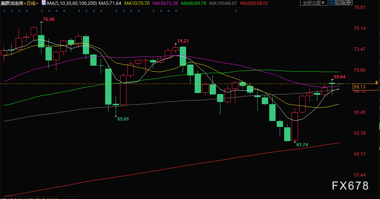This screenshot has height=199, width=380.
Task: Select the MA10:70.70 value
Action: coord(137,3)
